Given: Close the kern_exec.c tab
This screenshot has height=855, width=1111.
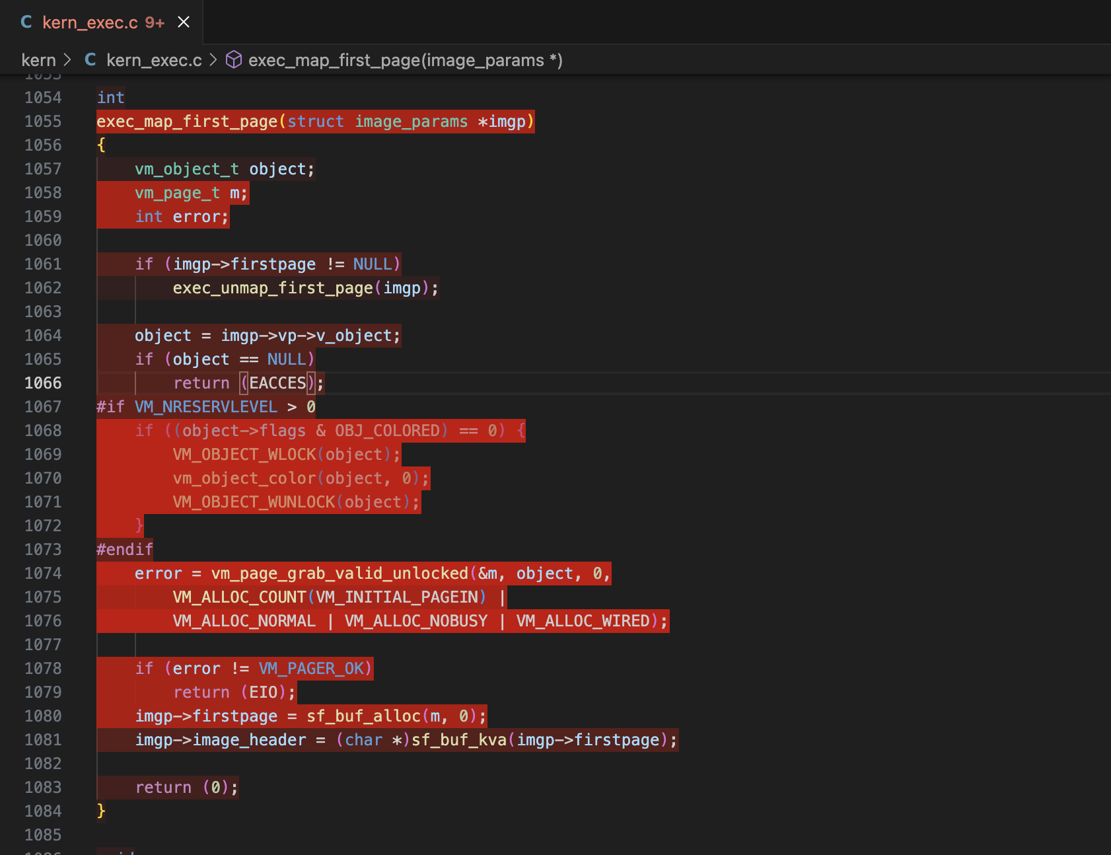Looking at the screenshot, I should pos(184,22).
